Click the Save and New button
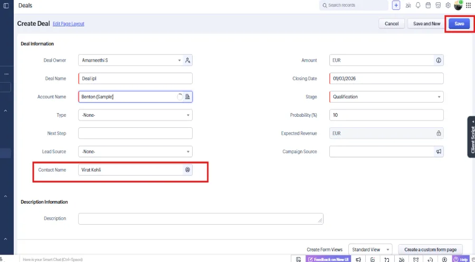 [x=426, y=24]
